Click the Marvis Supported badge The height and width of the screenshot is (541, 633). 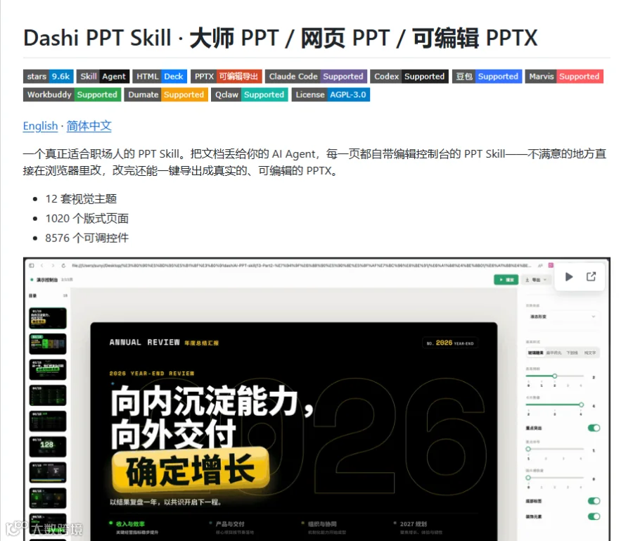pyautogui.click(x=564, y=76)
